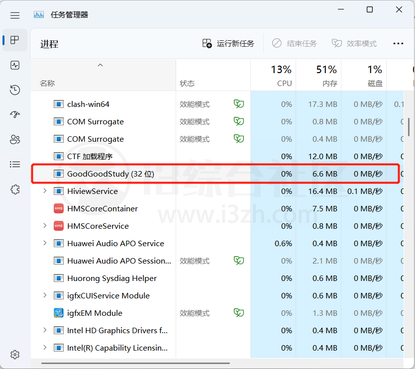Expand the Huawei Audio APO Service group
Viewport: 415px width, 369px height.
tap(45, 243)
